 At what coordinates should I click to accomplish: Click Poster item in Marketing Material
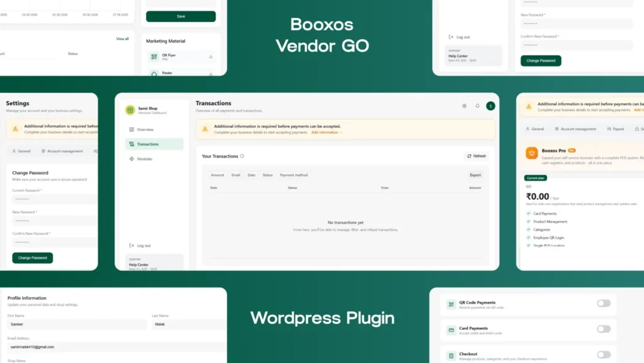coord(180,73)
